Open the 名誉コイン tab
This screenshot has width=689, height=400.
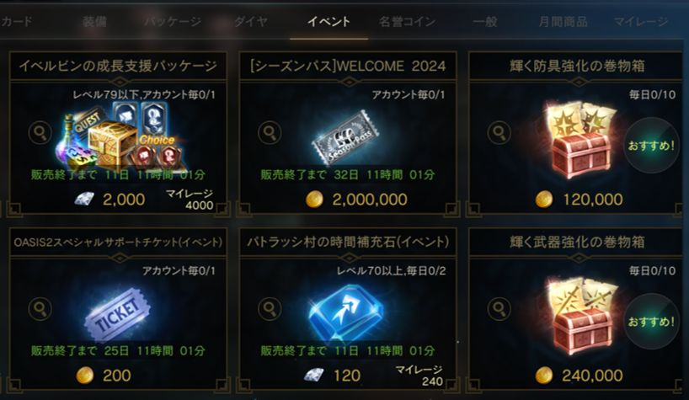click(x=407, y=22)
